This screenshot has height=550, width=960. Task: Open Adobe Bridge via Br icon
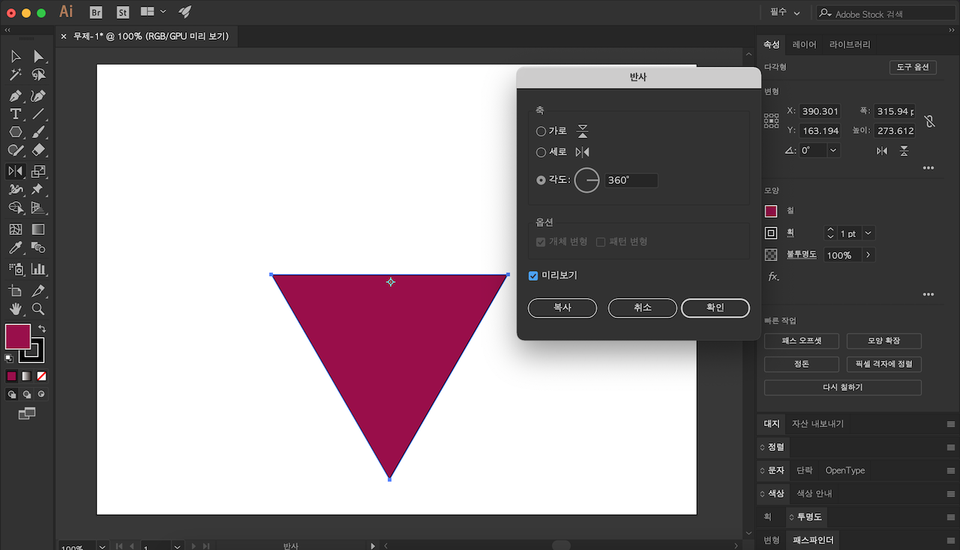coord(96,12)
